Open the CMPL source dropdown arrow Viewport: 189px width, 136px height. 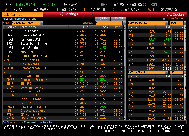pos(185,72)
